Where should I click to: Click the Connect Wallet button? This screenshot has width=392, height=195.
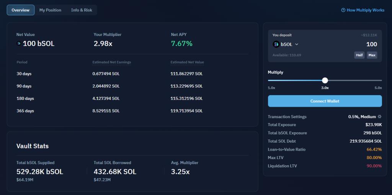[325, 101]
